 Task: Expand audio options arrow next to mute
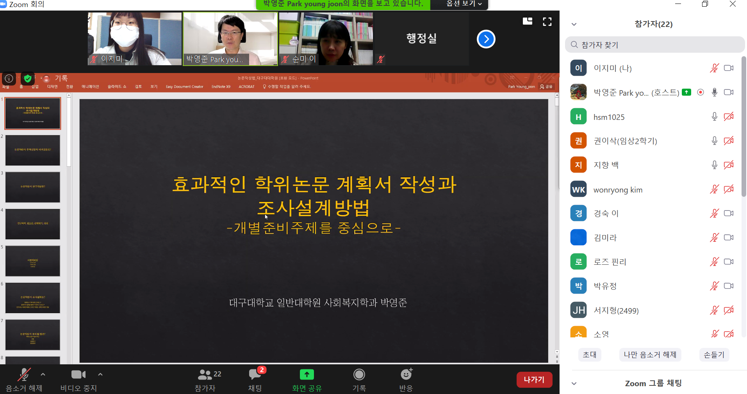43,374
